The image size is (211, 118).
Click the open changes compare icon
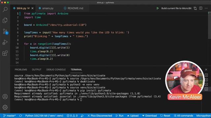[195, 8]
